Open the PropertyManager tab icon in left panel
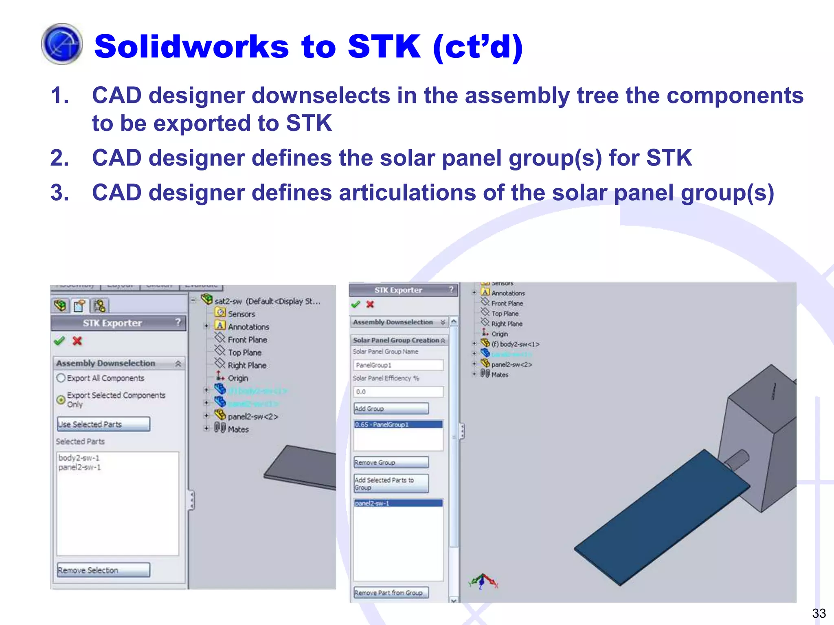This screenshot has width=834, height=625. (x=79, y=305)
